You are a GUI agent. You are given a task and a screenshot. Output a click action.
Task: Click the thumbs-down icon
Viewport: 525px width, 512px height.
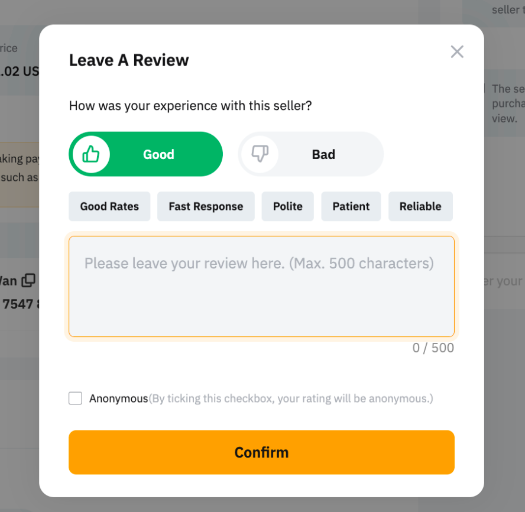coord(260,154)
